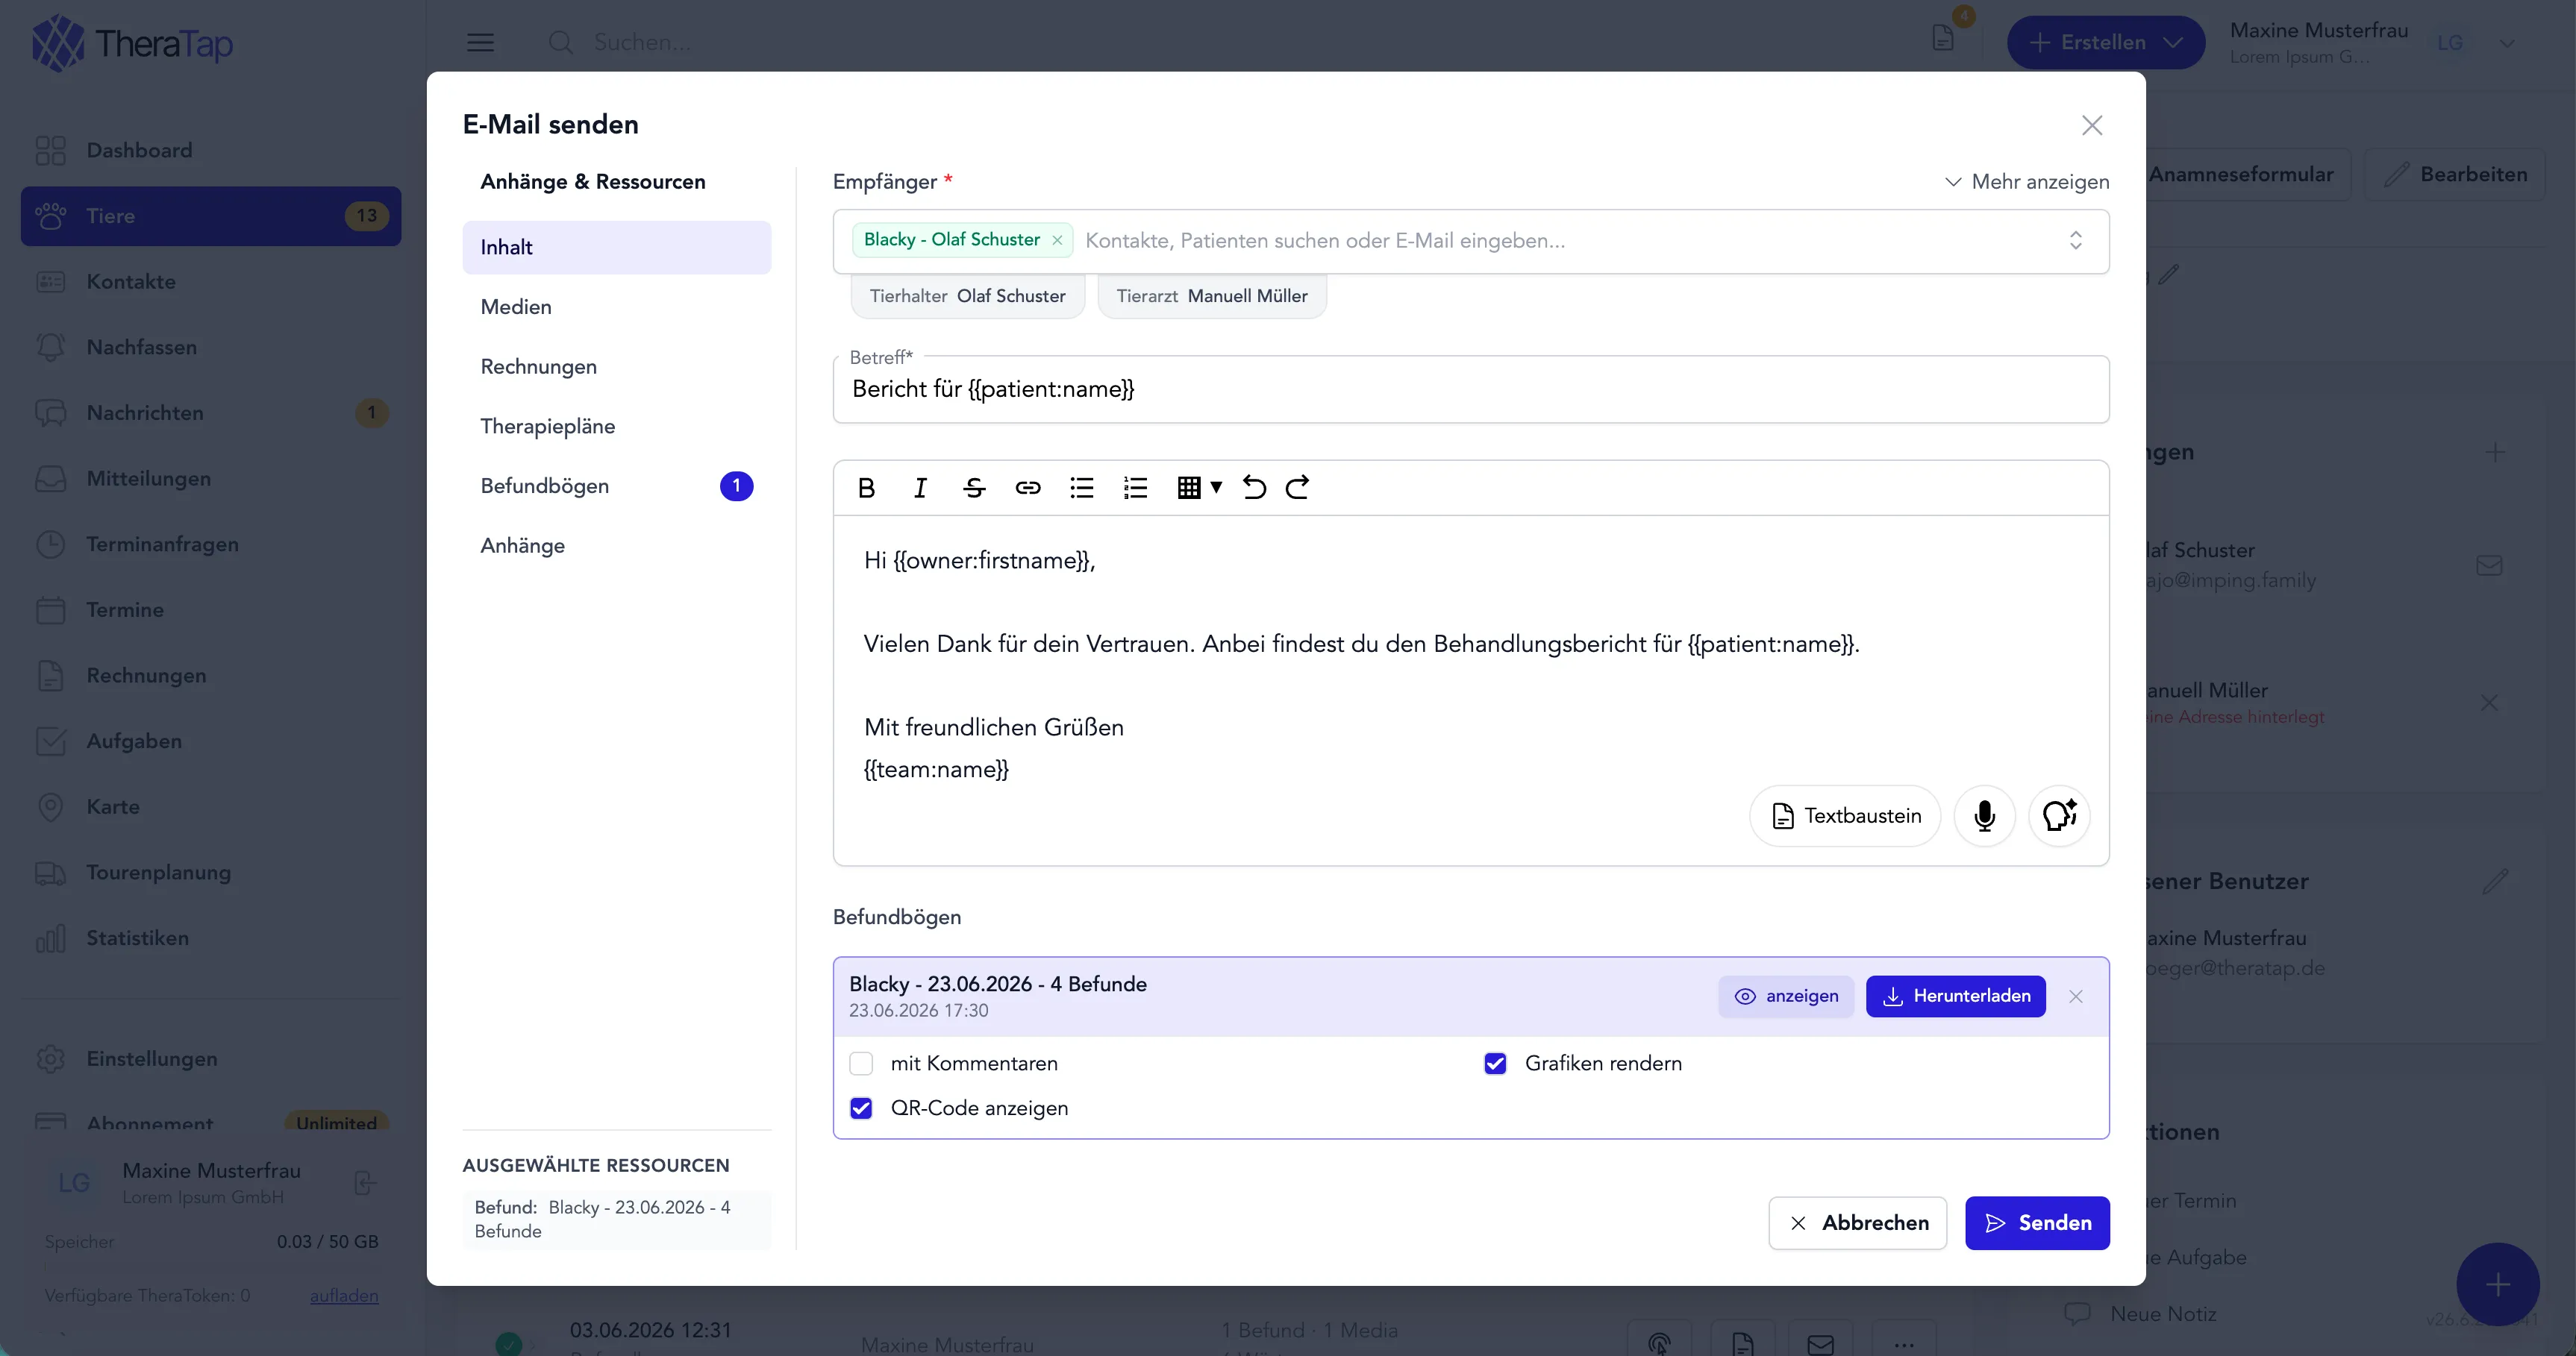Remove Blacky - Olaf Schuster recipient
The width and height of the screenshot is (2576, 1356).
[1057, 240]
